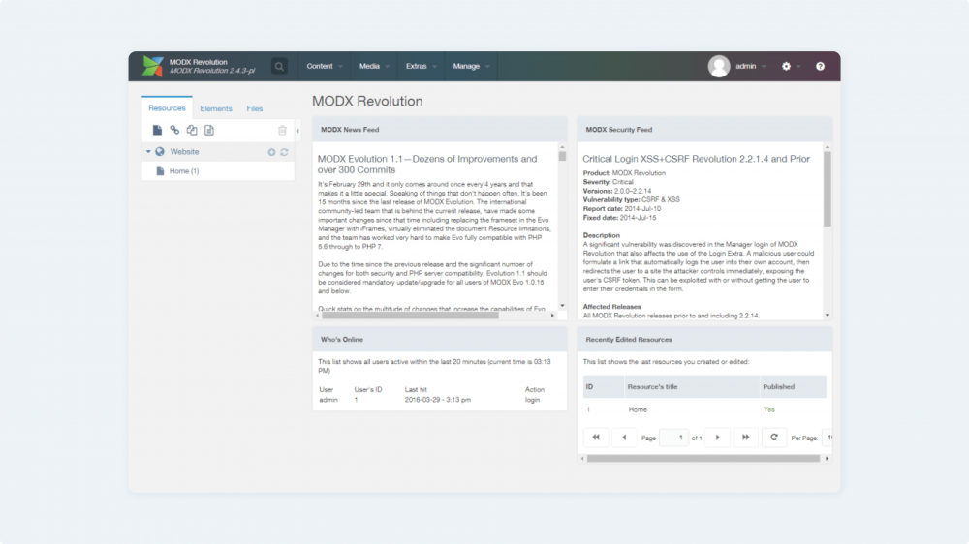Open the help question mark icon
The width and height of the screenshot is (969, 544).
point(820,66)
